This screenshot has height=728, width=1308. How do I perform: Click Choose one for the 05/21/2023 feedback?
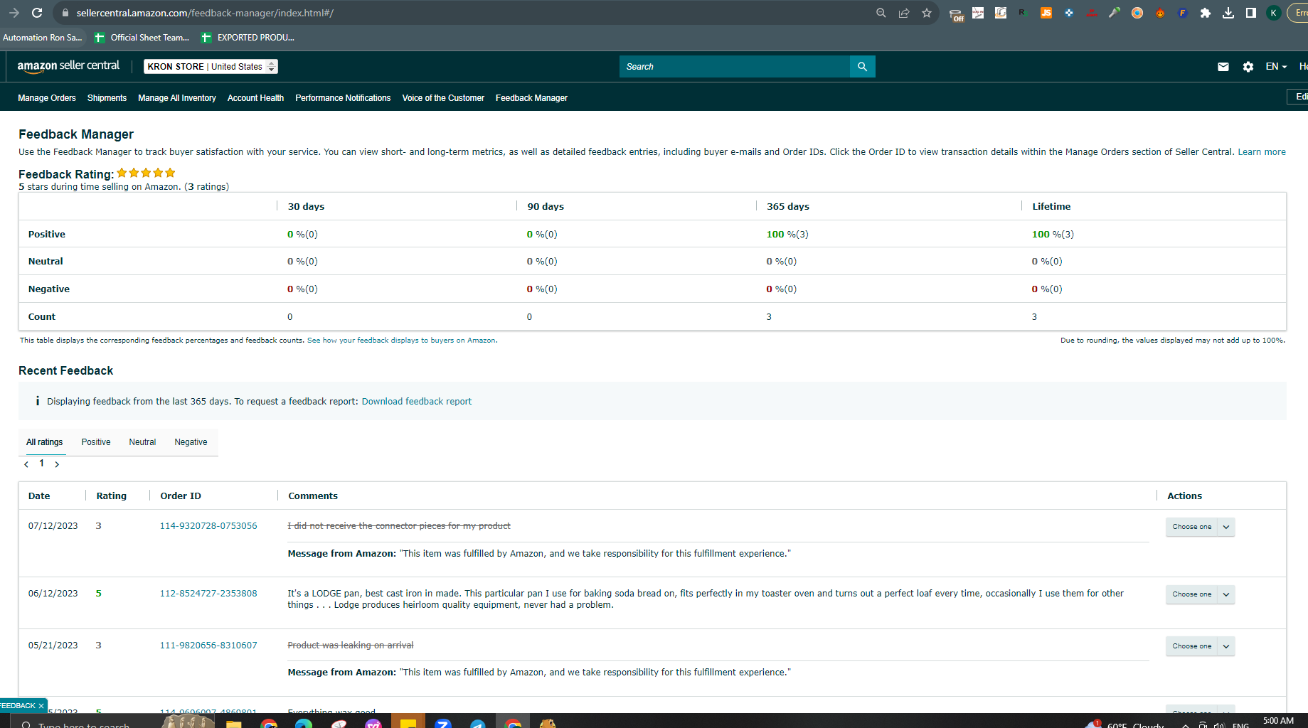point(1192,646)
